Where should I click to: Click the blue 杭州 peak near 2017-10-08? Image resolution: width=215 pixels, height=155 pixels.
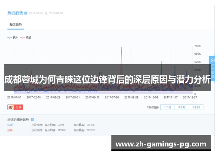161,62
